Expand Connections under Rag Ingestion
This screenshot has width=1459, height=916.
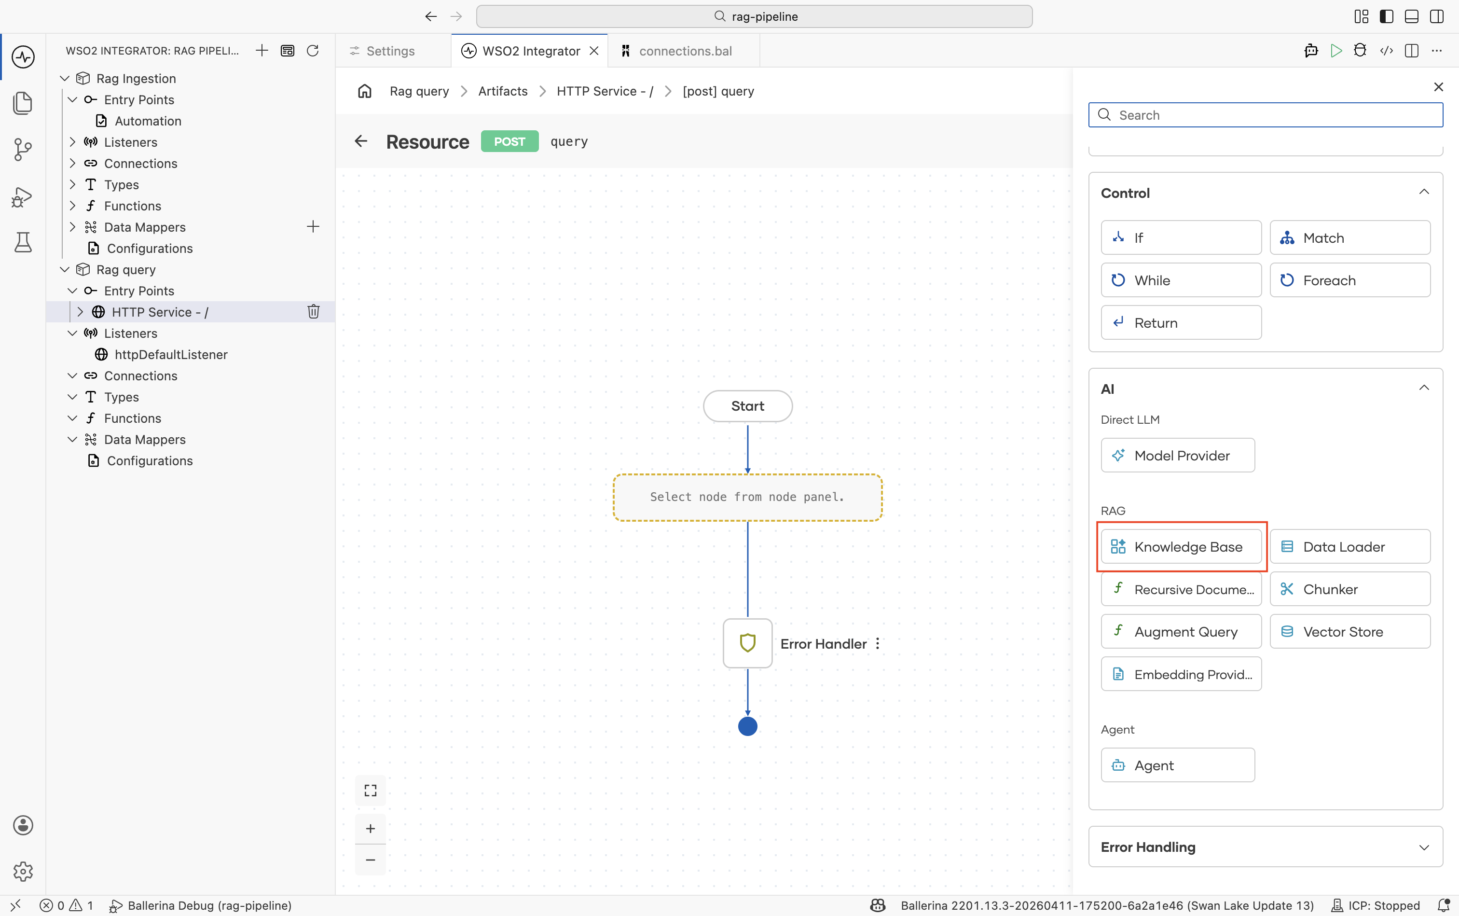(x=73, y=164)
